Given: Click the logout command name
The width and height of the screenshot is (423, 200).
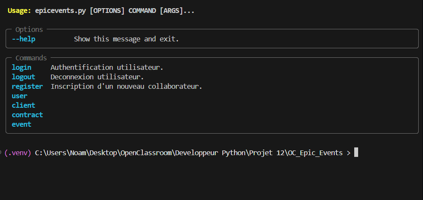Looking at the screenshot, I should tap(23, 77).
